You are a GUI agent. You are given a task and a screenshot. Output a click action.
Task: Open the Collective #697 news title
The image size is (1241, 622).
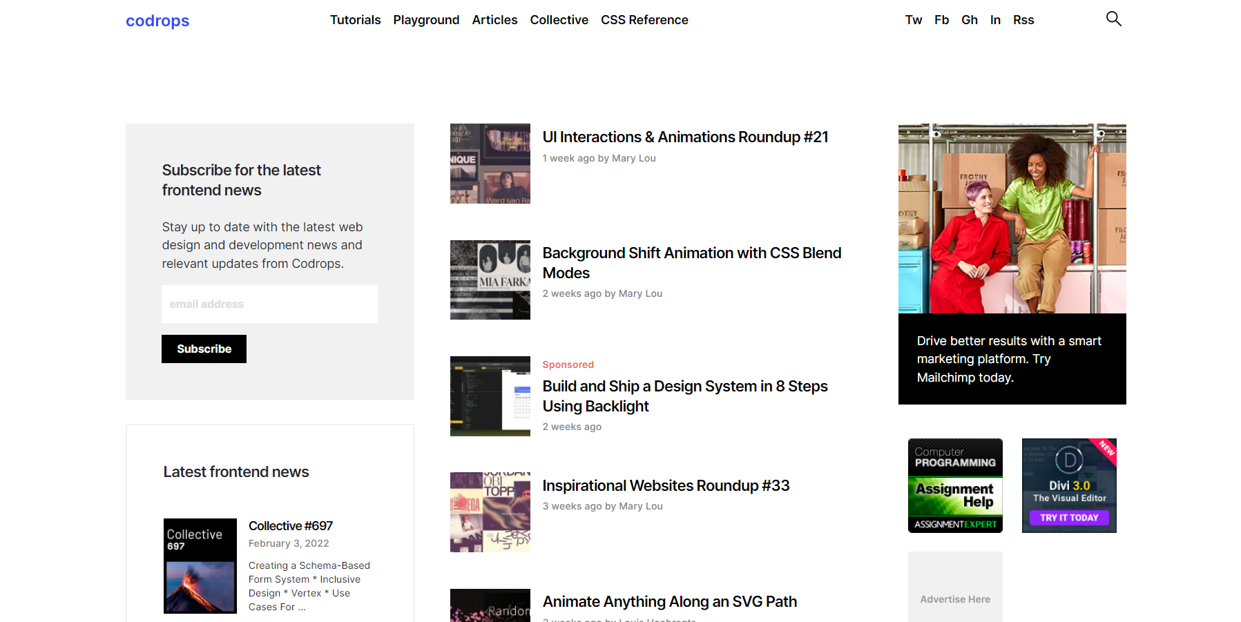(x=291, y=526)
